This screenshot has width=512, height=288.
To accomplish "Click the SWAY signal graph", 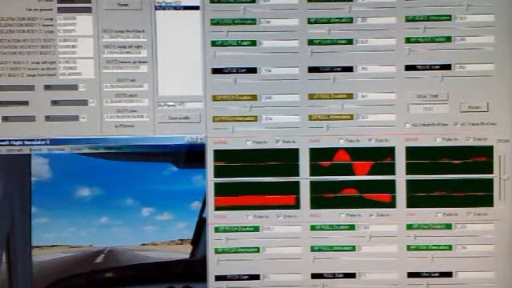I will pos(352,162).
